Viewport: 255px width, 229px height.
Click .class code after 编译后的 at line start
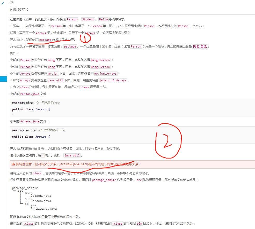point(28,224)
